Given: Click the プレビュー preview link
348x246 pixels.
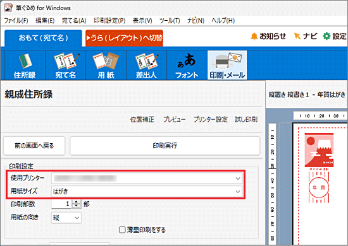Looking at the screenshot, I should [x=174, y=119].
